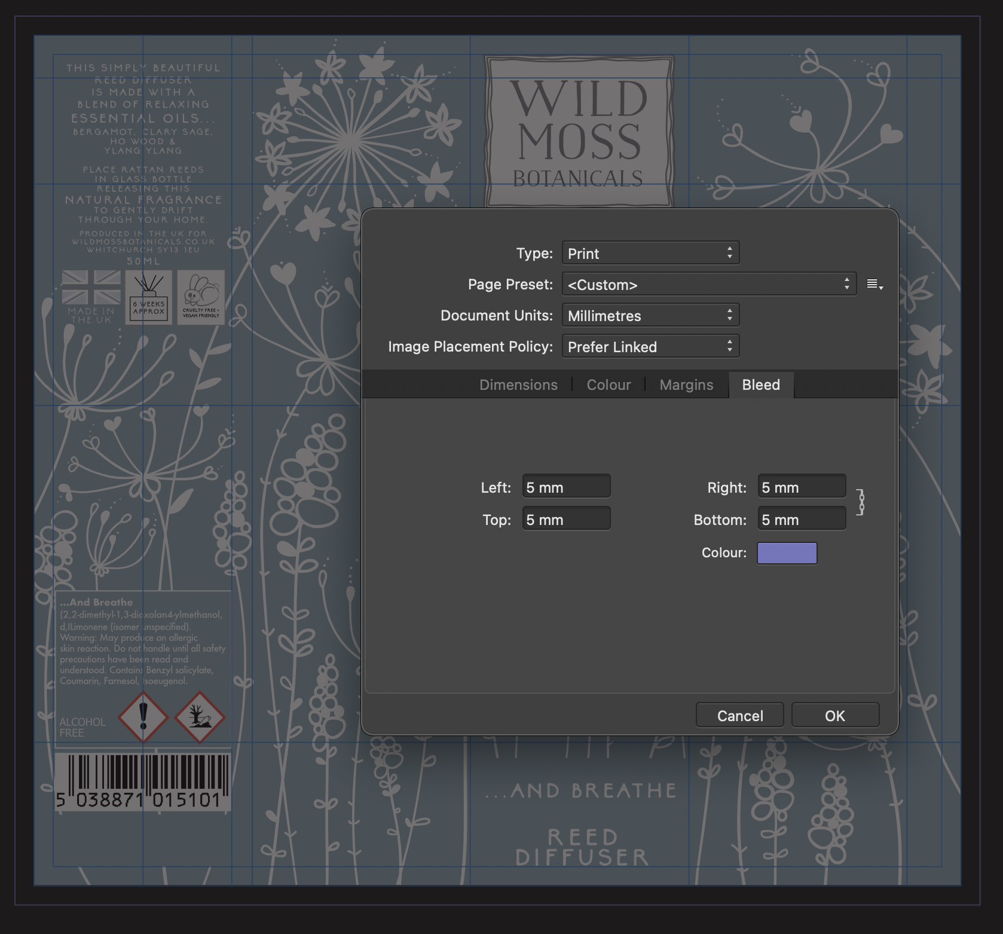Click the cruelty free bunny icon
1003x934 pixels.
pyautogui.click(x=201, y=297)
